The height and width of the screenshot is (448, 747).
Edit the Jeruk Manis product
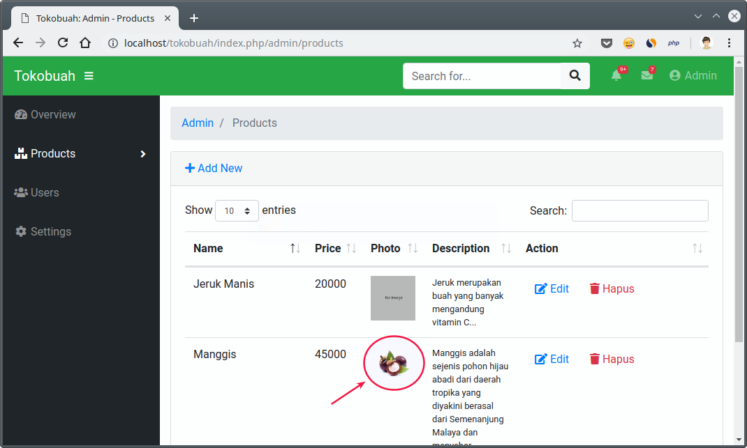(x=552, y=288)
